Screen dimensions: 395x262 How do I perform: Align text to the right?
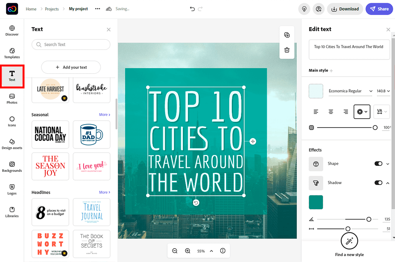point(346,111)
